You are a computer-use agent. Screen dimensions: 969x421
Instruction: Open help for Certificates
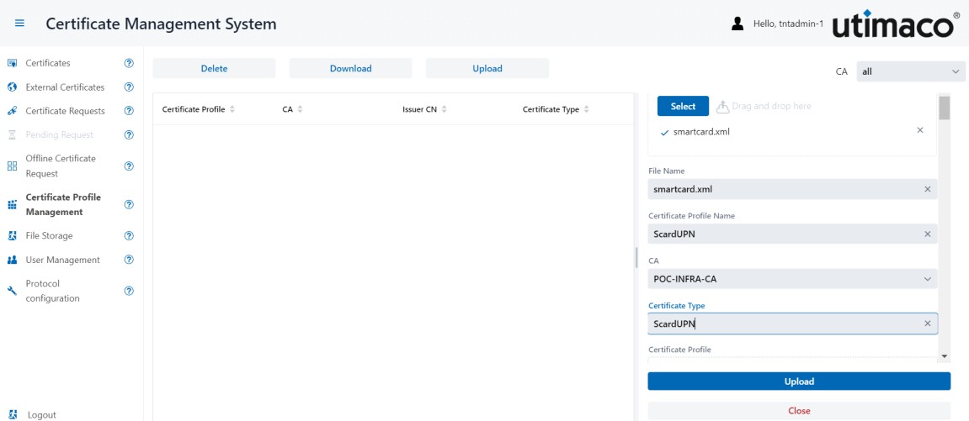pyautogui.click(x=129, y=63)
